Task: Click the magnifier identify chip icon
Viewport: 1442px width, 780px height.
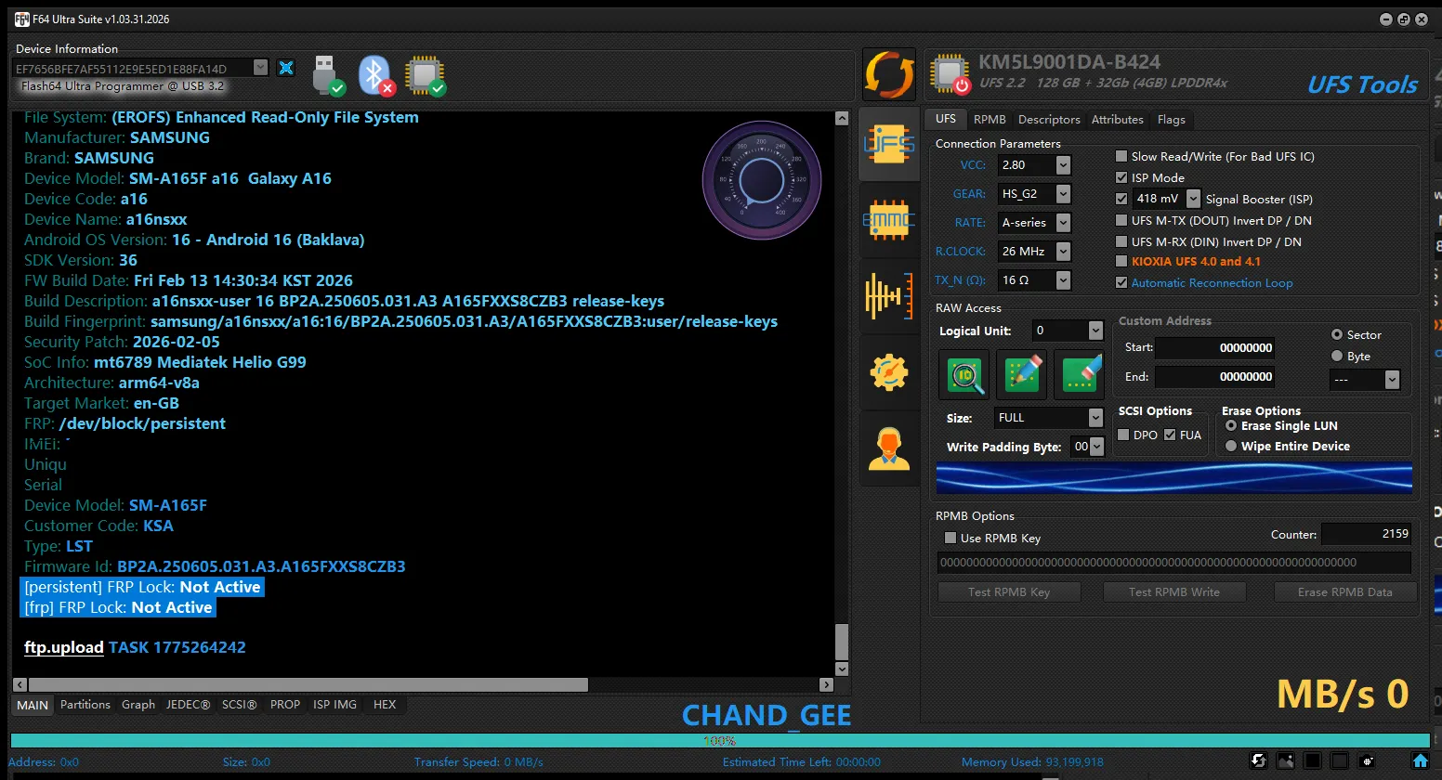Action: [965, 374]
